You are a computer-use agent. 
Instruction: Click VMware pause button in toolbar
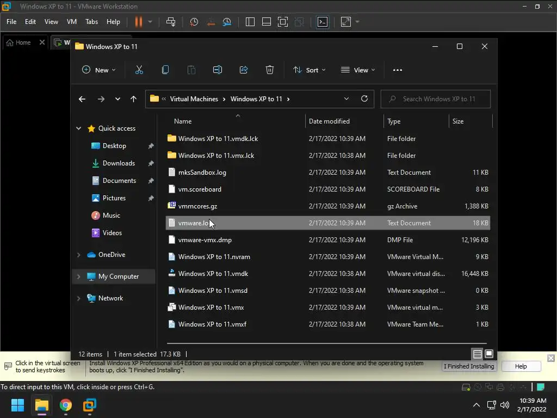(139, 22)
